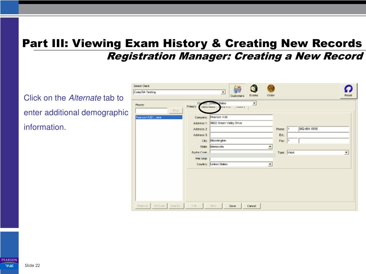Click the Company field with Pearson VUE
The height and width of the screenshot is (274, 366).
pyautogui.click(x=241, y=117)
